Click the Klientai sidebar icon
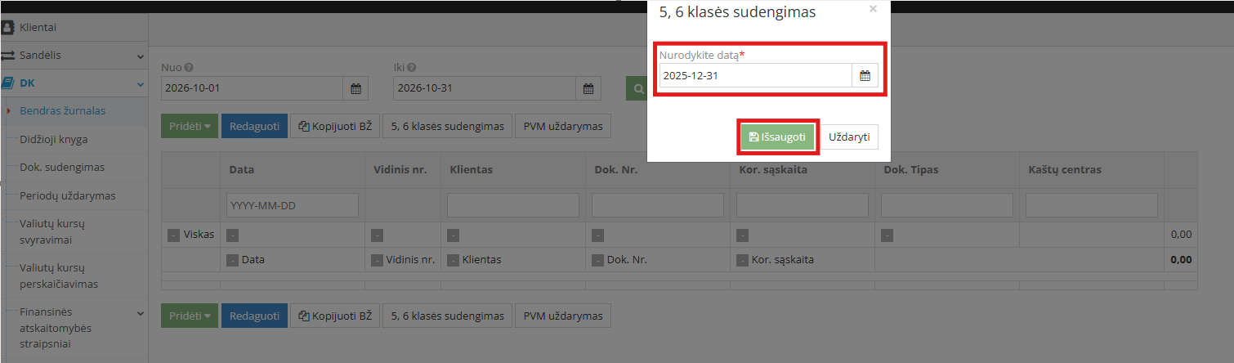 click(8, 28)
